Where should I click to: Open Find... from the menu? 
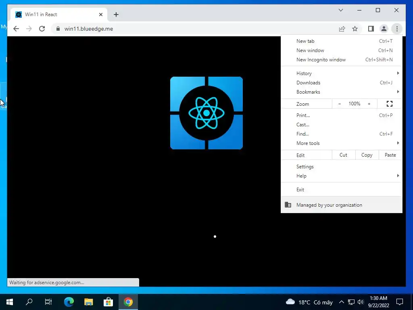pyautogui.click(x=341, y=134)
